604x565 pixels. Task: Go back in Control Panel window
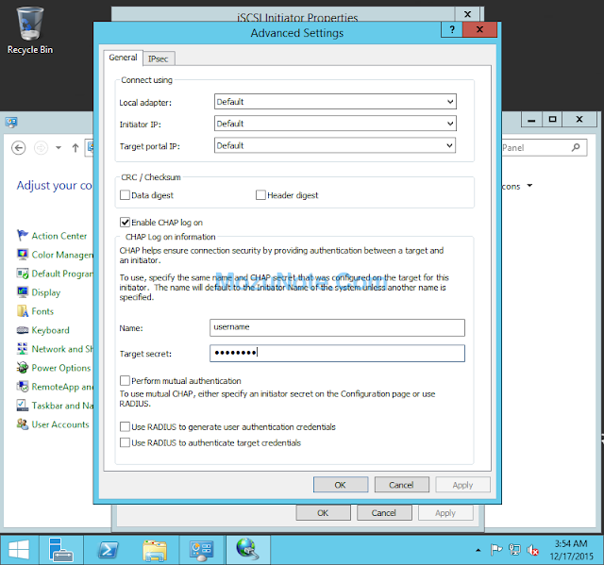click(19, 148)
